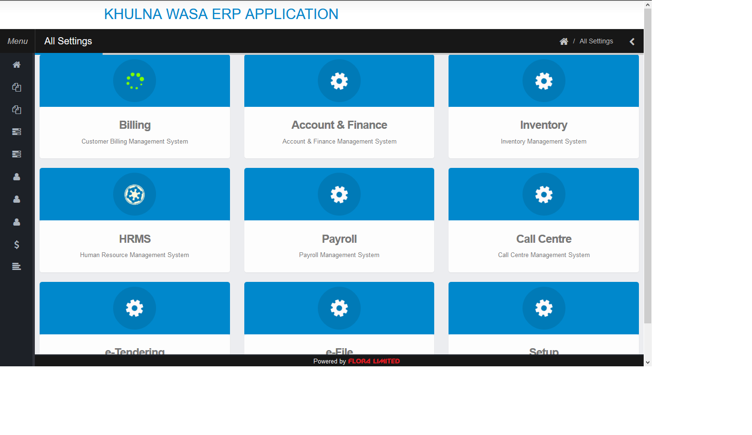Image resolution: width=752 pixels, height=435 pixels.
Task: Click the Billing module loading spinner icon
Action: pos(135,81)
